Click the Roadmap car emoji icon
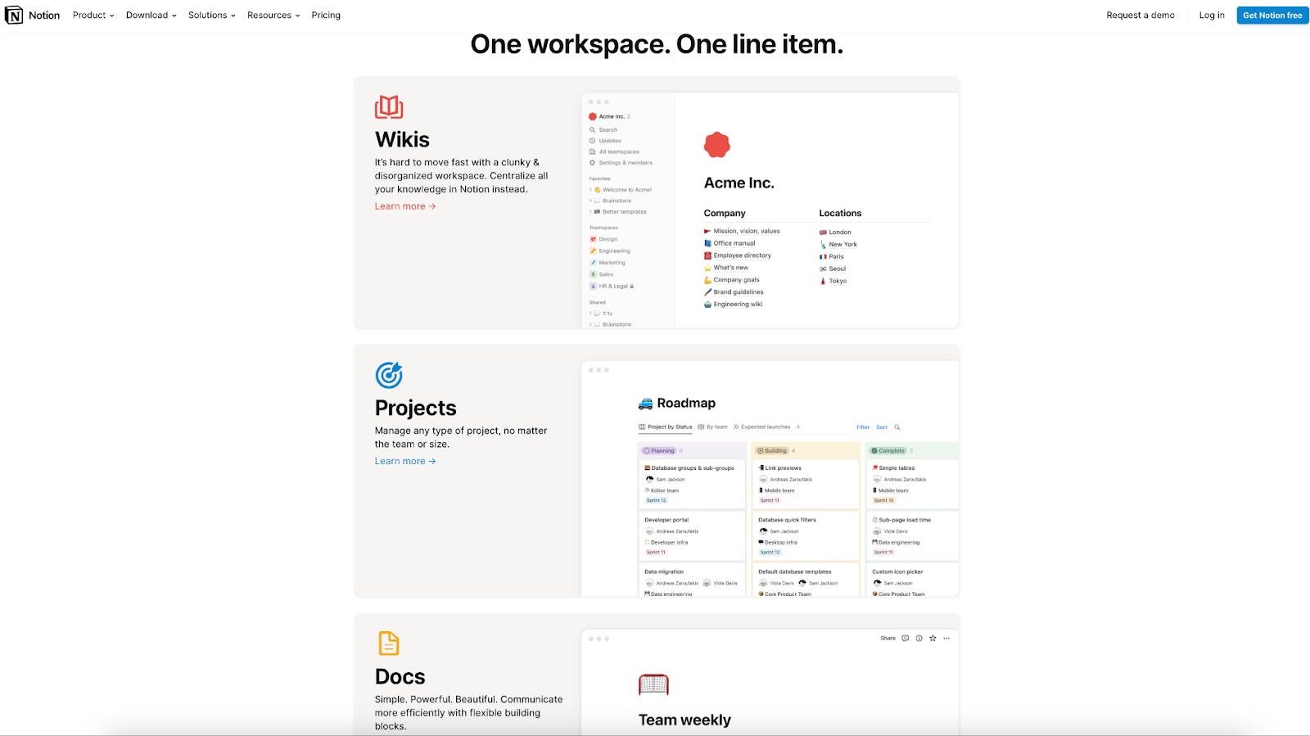 pyautogui.click(x=645, y=404)
